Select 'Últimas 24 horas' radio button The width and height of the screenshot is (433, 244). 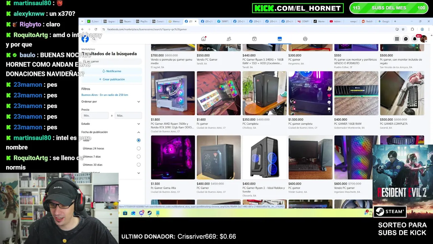(x=139, y=148)
